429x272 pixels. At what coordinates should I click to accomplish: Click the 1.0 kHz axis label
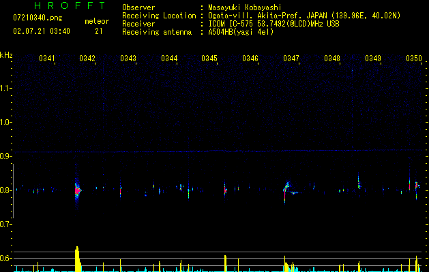click(5, 122)
